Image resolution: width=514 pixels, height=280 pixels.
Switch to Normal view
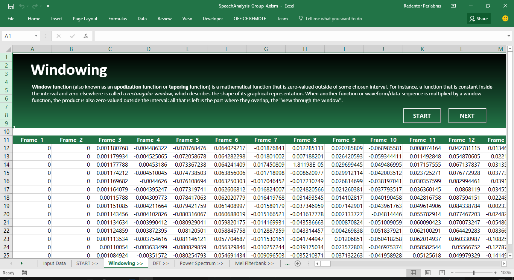(413, 273)
